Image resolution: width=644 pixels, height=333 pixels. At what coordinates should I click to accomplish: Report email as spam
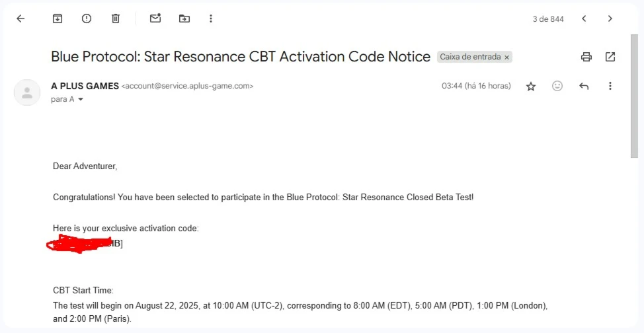pyautogui.click(x=87, y=18)
